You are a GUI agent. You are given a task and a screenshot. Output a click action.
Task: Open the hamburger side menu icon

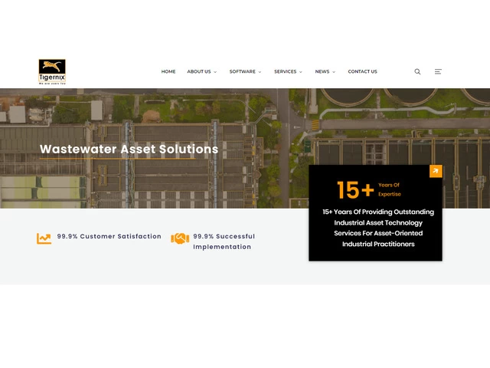[438, 71]
